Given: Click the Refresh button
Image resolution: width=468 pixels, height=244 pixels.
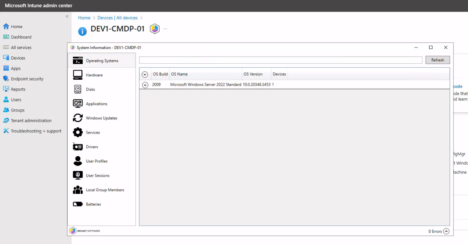Looking at the screenshot, I should click(438, 60).
